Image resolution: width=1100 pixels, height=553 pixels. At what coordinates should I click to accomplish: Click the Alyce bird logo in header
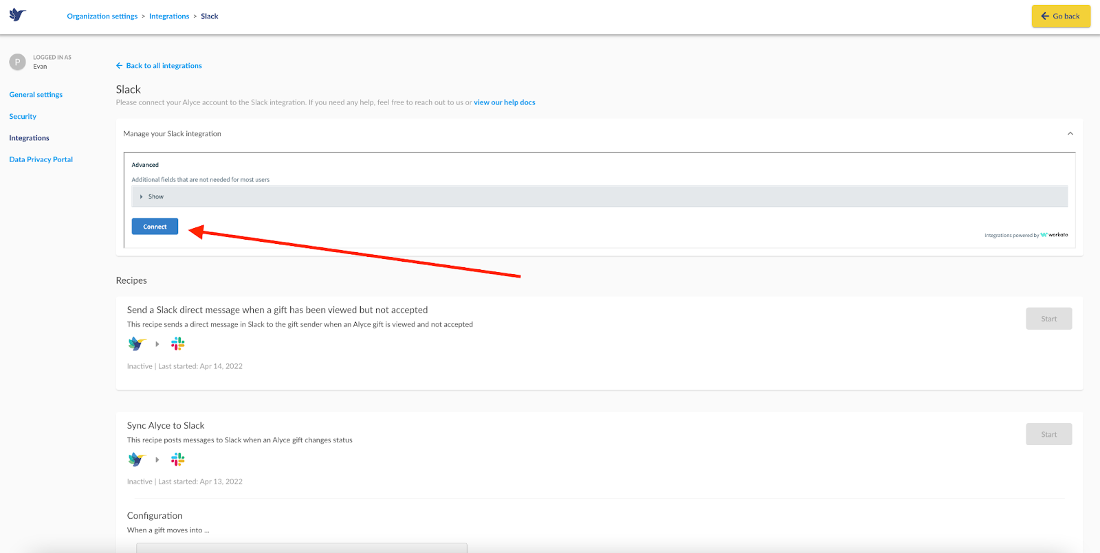tap(17, 15)
